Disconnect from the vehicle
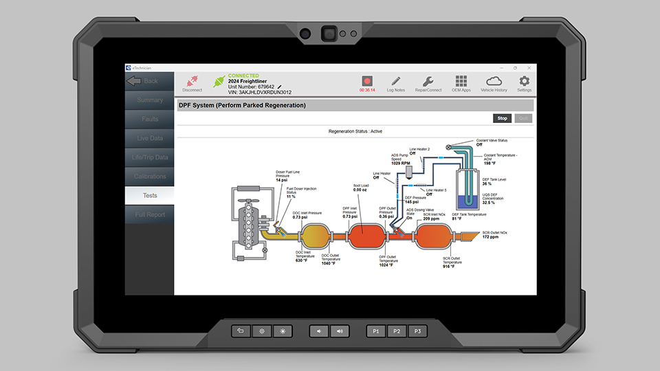The image size is (660, 371). 192,84
